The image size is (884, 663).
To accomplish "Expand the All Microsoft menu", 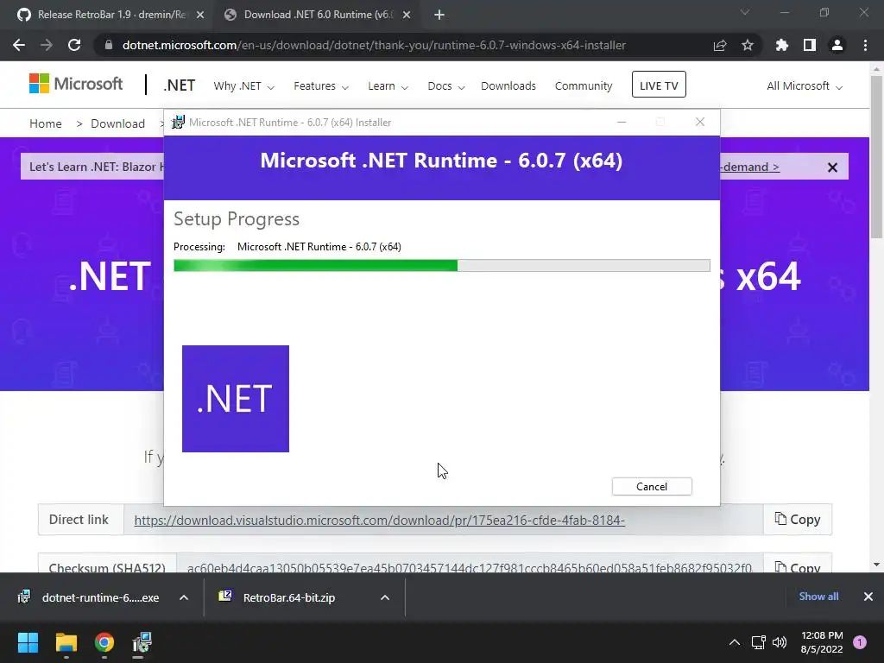I will [805, 86].
